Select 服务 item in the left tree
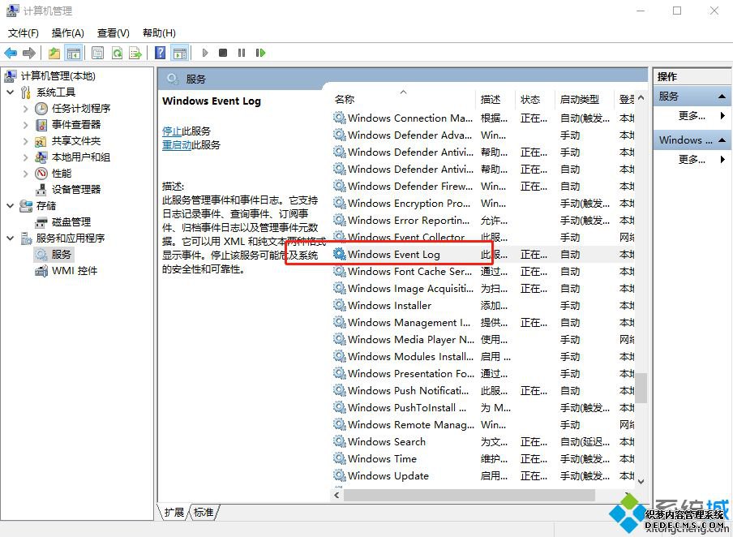 (x=54, y=255)
